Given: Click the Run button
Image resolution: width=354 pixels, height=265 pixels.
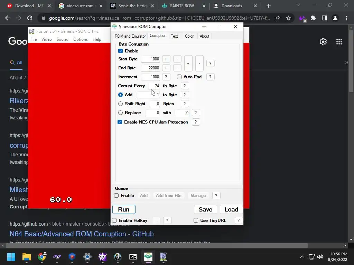Looking at the screenshot, I should [x=124, y=209].
